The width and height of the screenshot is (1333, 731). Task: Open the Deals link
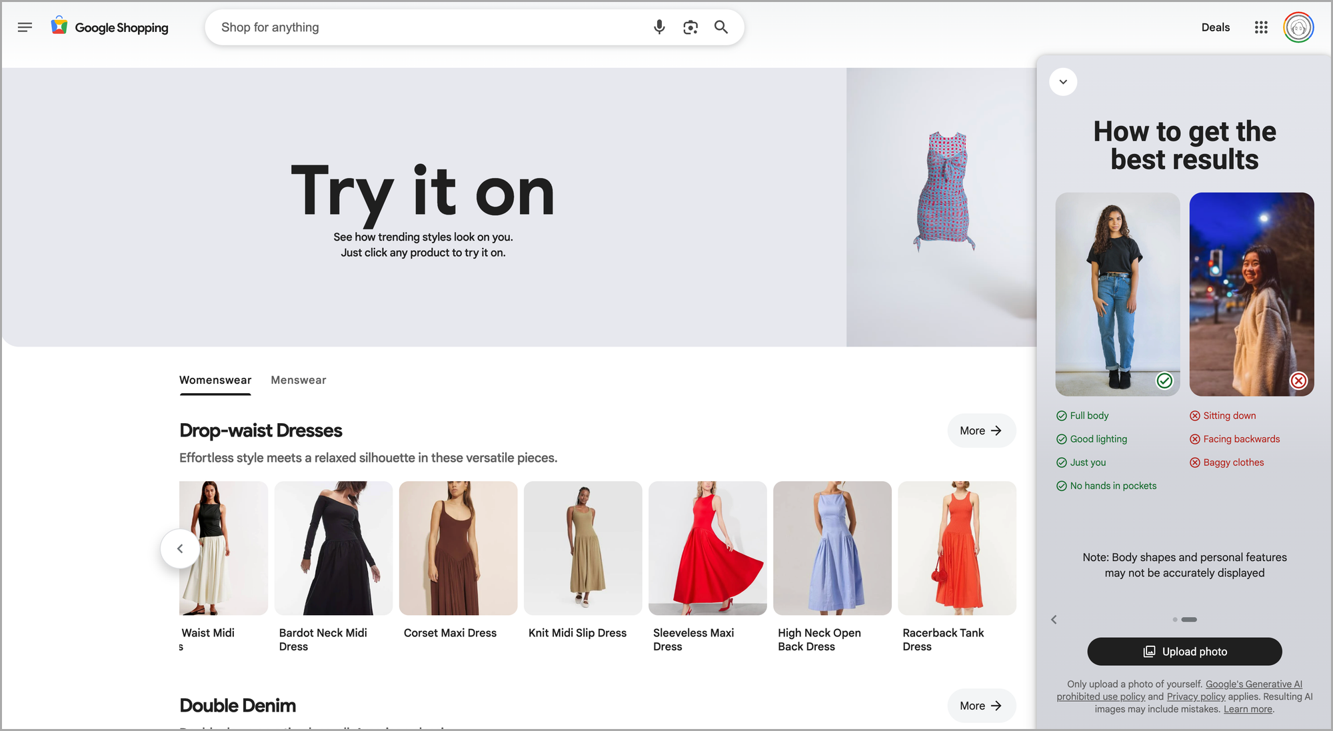(x=1215, y=27)
